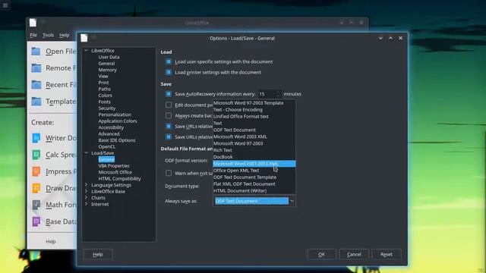Viewport: 486px width, 273px height.
Task: Choose ODF Text Document in dropdown list
Action: click(x=254, y=130)
